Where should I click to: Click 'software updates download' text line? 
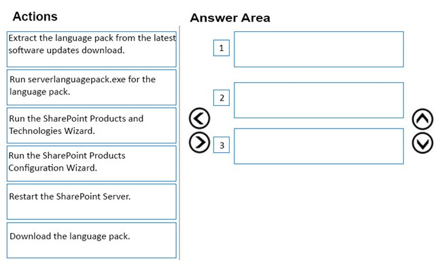[67, 50]
